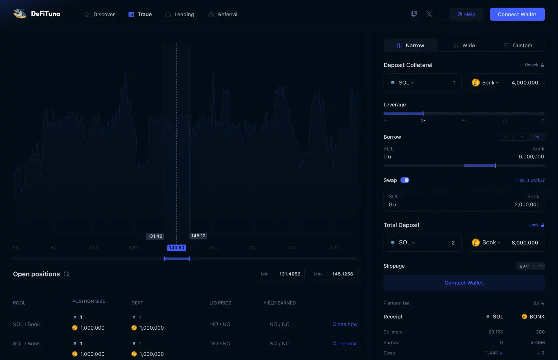Click the 140.50 current price marker

tap(177, 248)
